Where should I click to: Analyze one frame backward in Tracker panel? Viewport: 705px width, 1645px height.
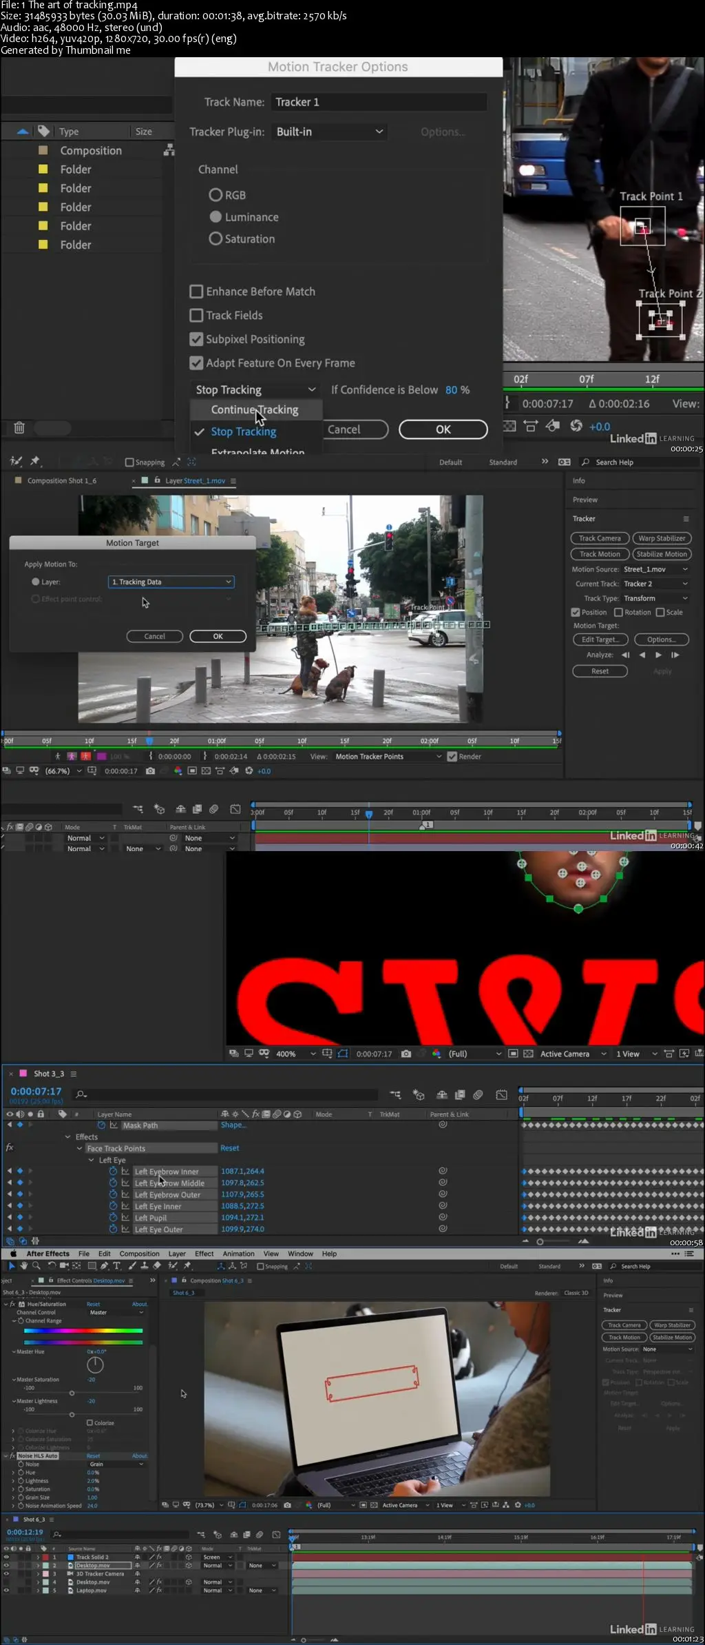click(x=625, y=655)
